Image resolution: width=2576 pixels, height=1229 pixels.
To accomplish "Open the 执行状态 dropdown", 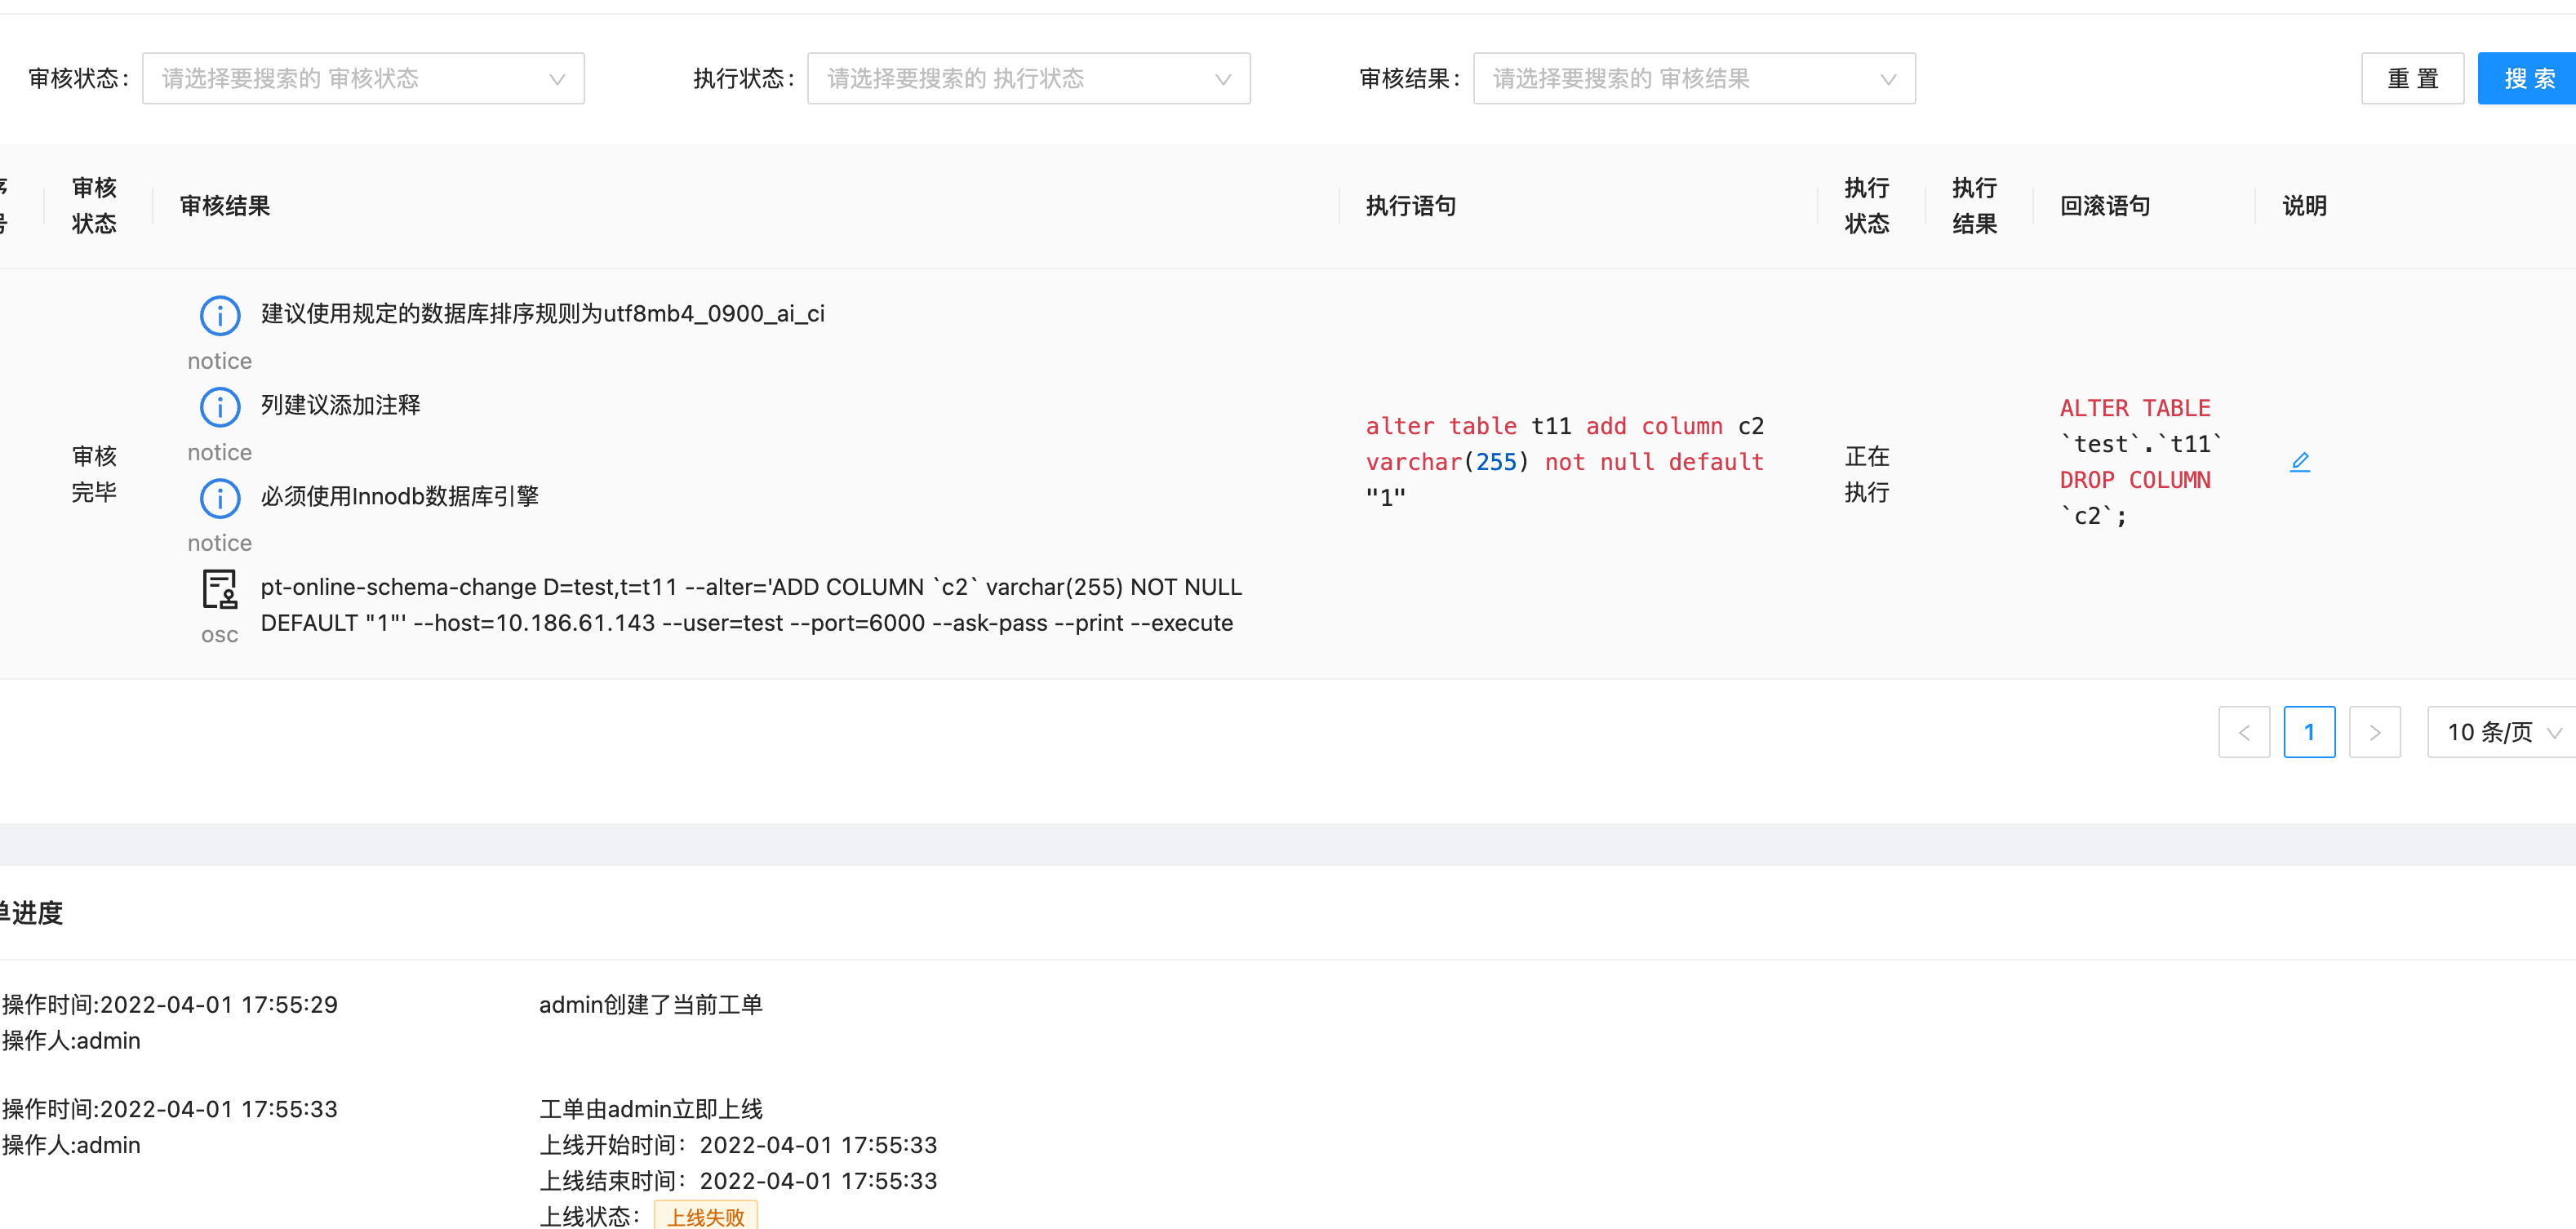I will pyautogui.click(x=1028, y=78).
